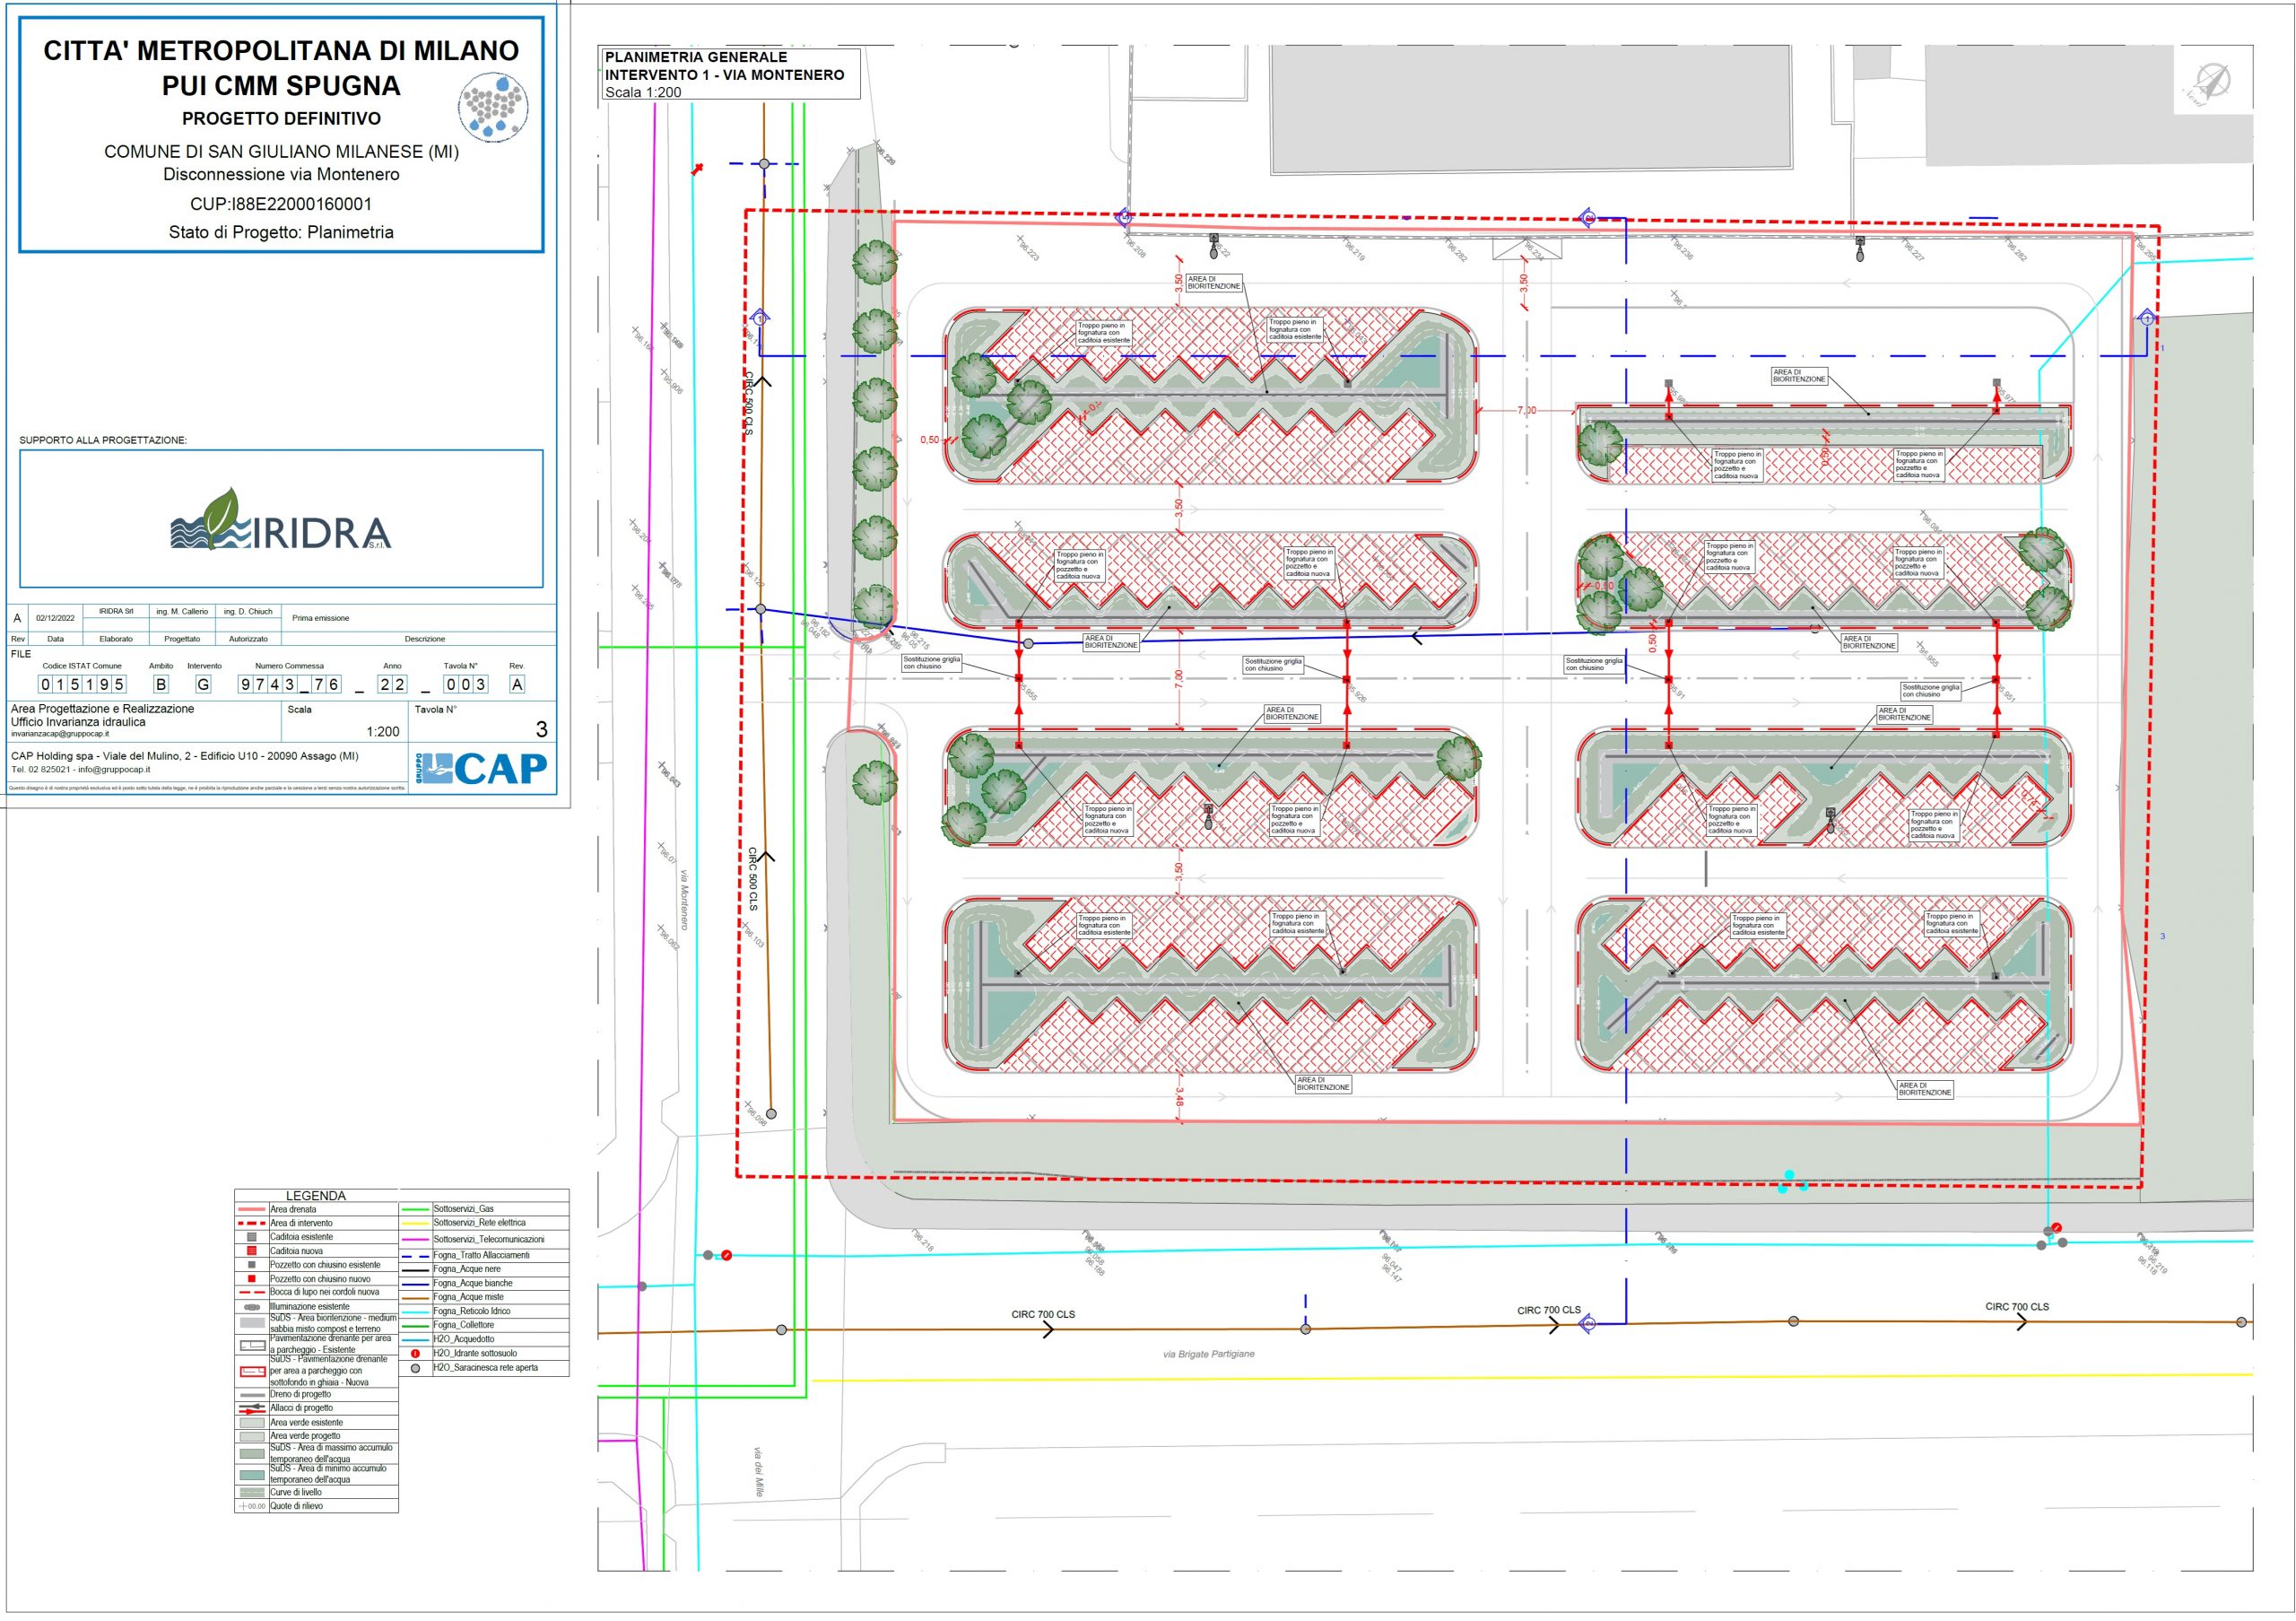Click the Numero Commessa box 9743_76
This screenshot has height=1621, width=2296.
coord(290,684)
